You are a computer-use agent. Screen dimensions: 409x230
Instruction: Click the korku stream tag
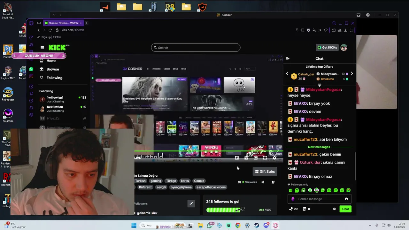[185, 181]
